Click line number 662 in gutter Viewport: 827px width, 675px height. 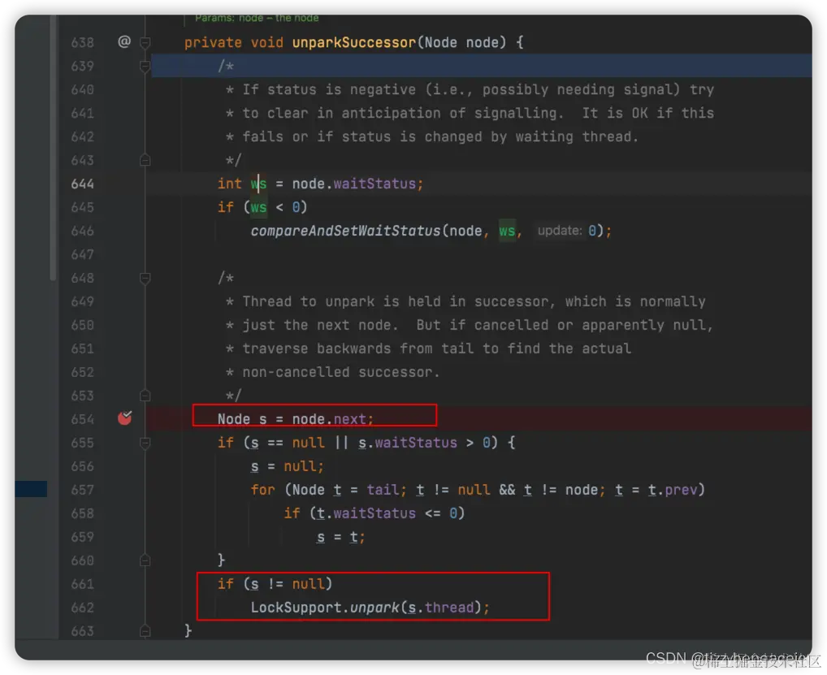(x=82, y=608)
